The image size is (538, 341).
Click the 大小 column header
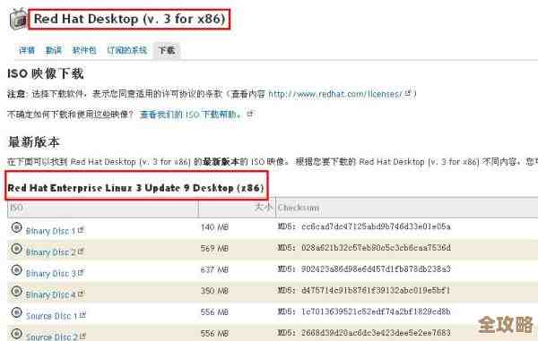click(237, 208)
